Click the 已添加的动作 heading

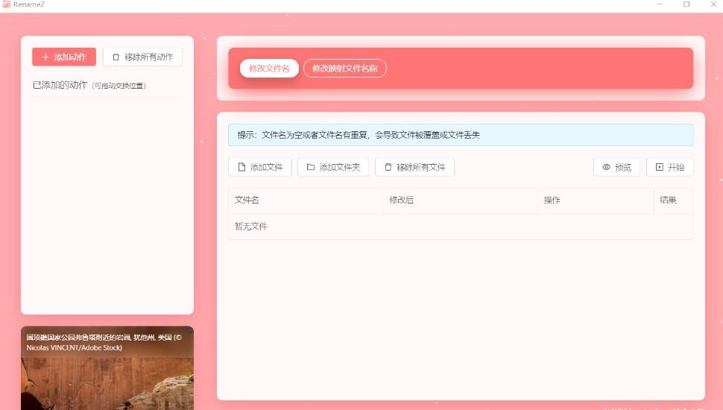(x=60, y=85)
